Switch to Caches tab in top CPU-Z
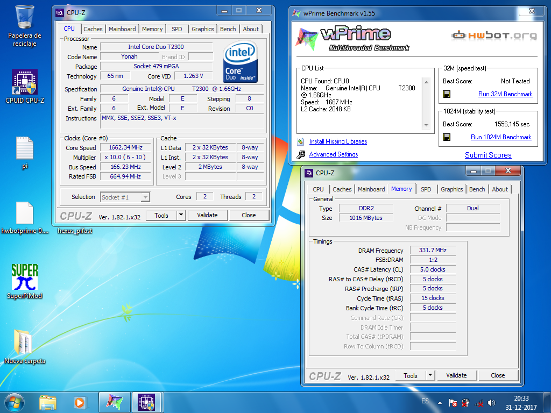 (x=93, y=29)
